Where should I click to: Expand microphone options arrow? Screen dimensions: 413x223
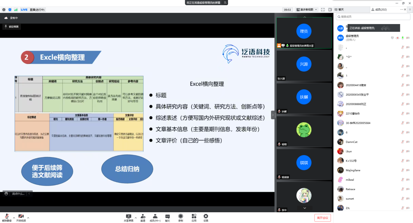click(x=14, y=217)
